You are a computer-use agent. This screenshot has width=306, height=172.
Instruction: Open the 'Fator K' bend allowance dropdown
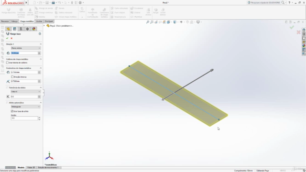(x=26, y=91)
